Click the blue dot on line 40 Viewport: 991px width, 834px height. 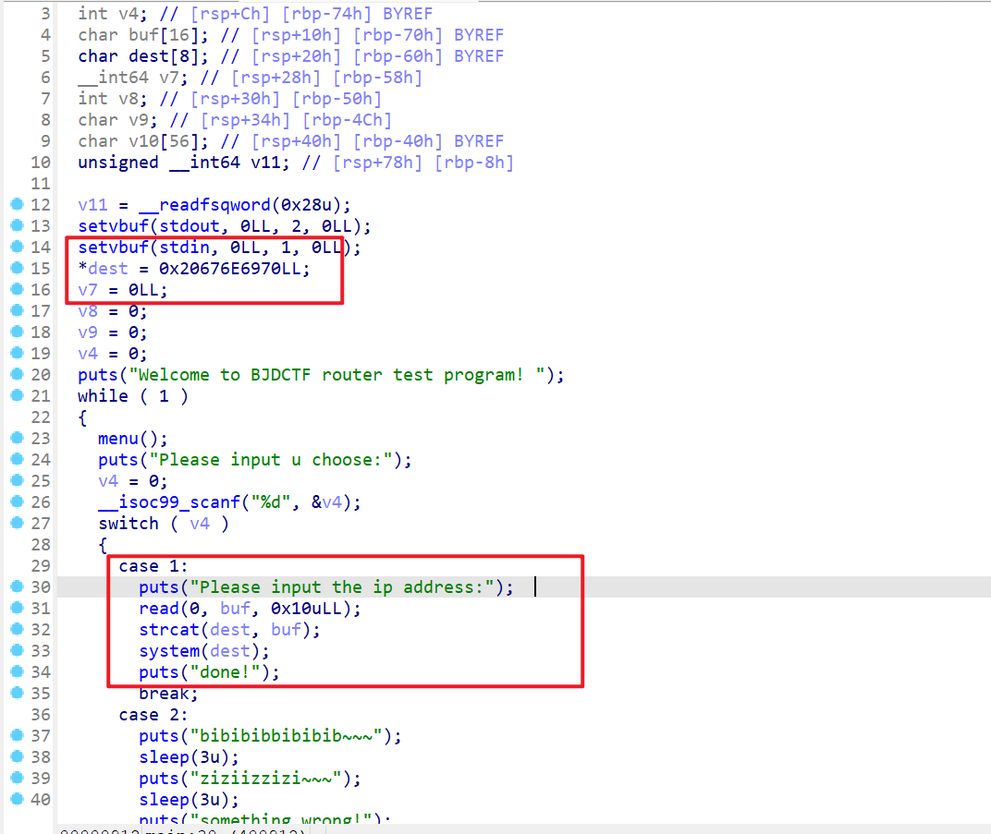(16, 800)
